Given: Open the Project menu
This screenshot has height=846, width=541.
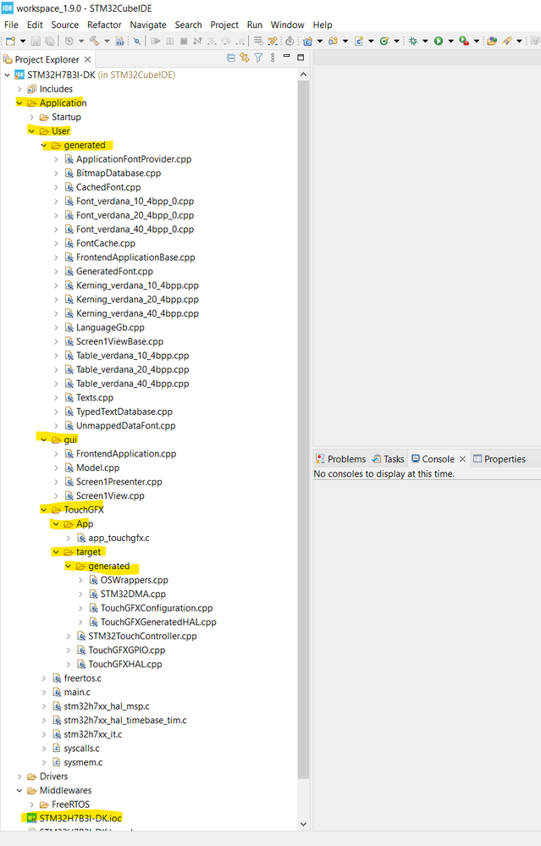Looking at the screenshot, I should (x=224, y=25).
